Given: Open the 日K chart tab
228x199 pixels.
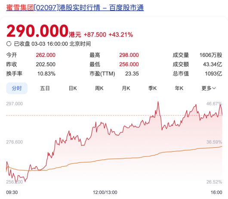Looking at the screenshot, I should pos(73,88).
